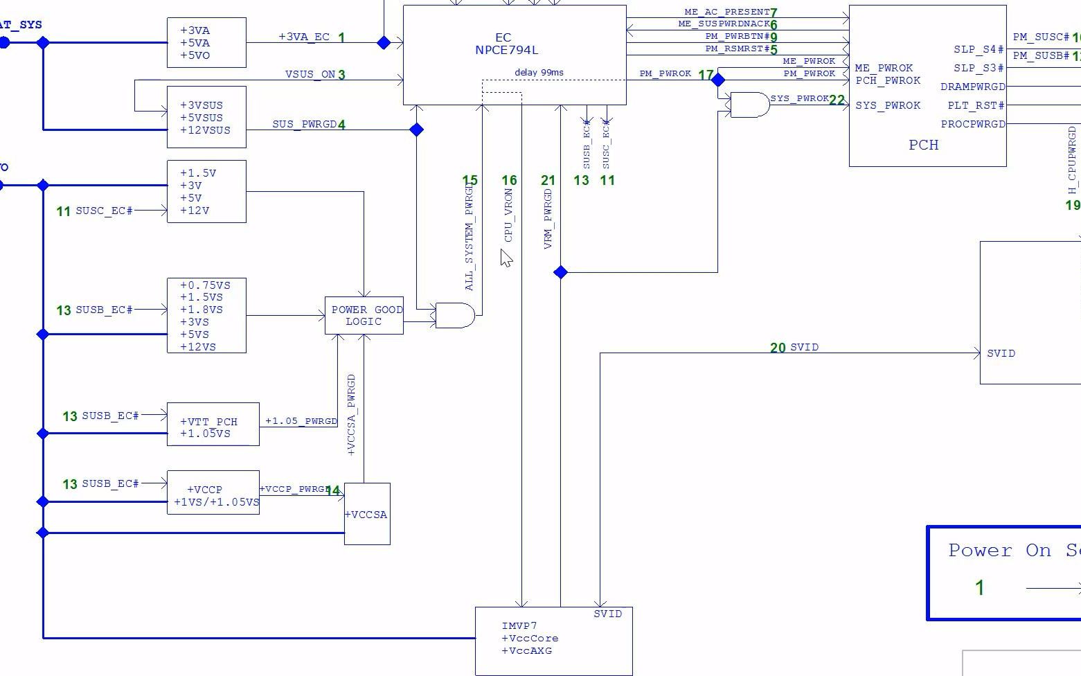Select the junction diamond on +3VA_EC line
1081x676 pixels.
pos(384,43)
